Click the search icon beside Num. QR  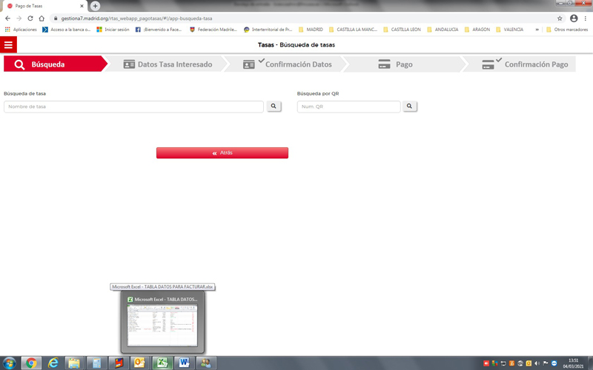409,107
